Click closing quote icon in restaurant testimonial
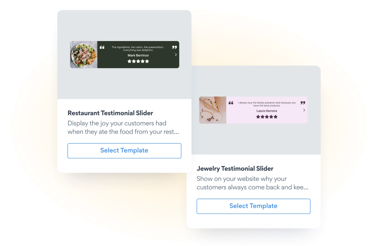 tap(175, 47)
